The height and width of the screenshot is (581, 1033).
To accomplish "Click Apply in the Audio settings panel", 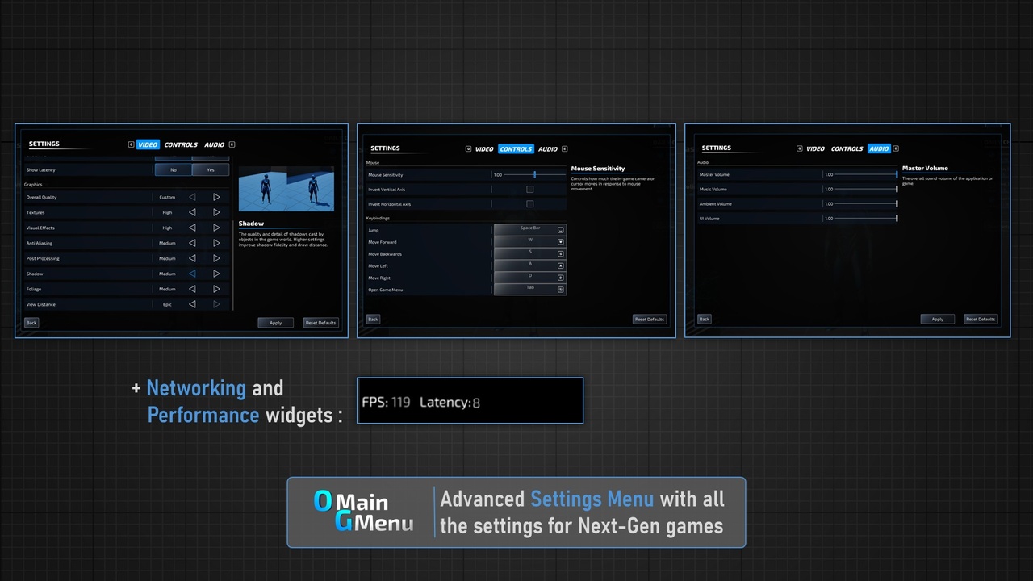I will [937, 319].
